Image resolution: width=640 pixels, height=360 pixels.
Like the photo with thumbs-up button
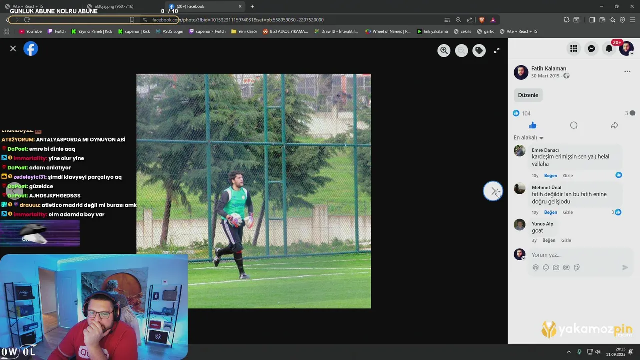[x=533, y=125]
